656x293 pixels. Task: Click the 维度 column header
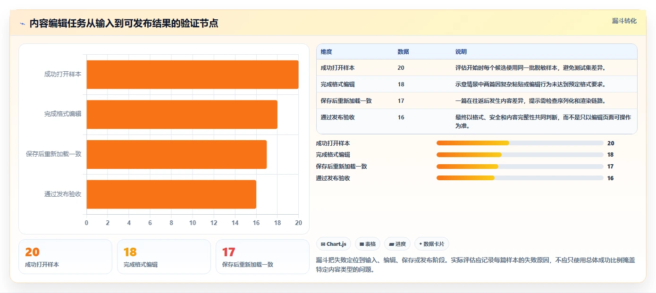point(327,51)
